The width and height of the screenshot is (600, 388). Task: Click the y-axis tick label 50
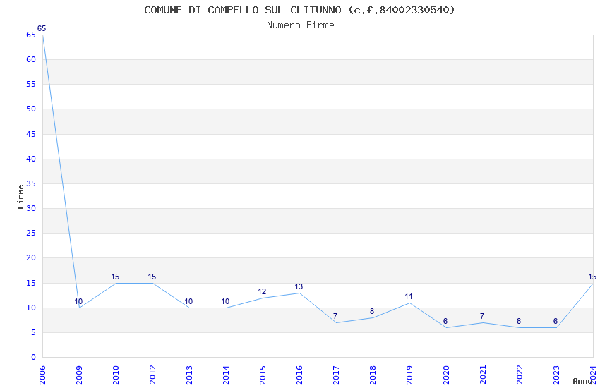(31, 109)
